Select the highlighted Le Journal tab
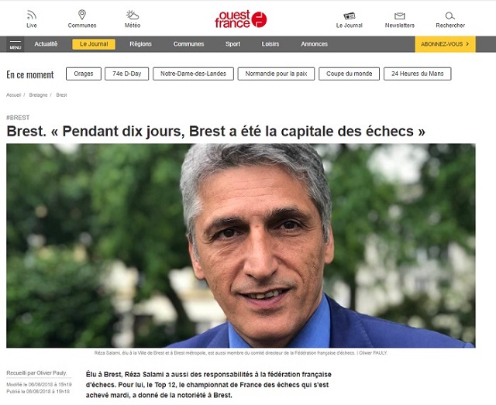This screenshot has width=496, height=405. click(x=94, y=44)
